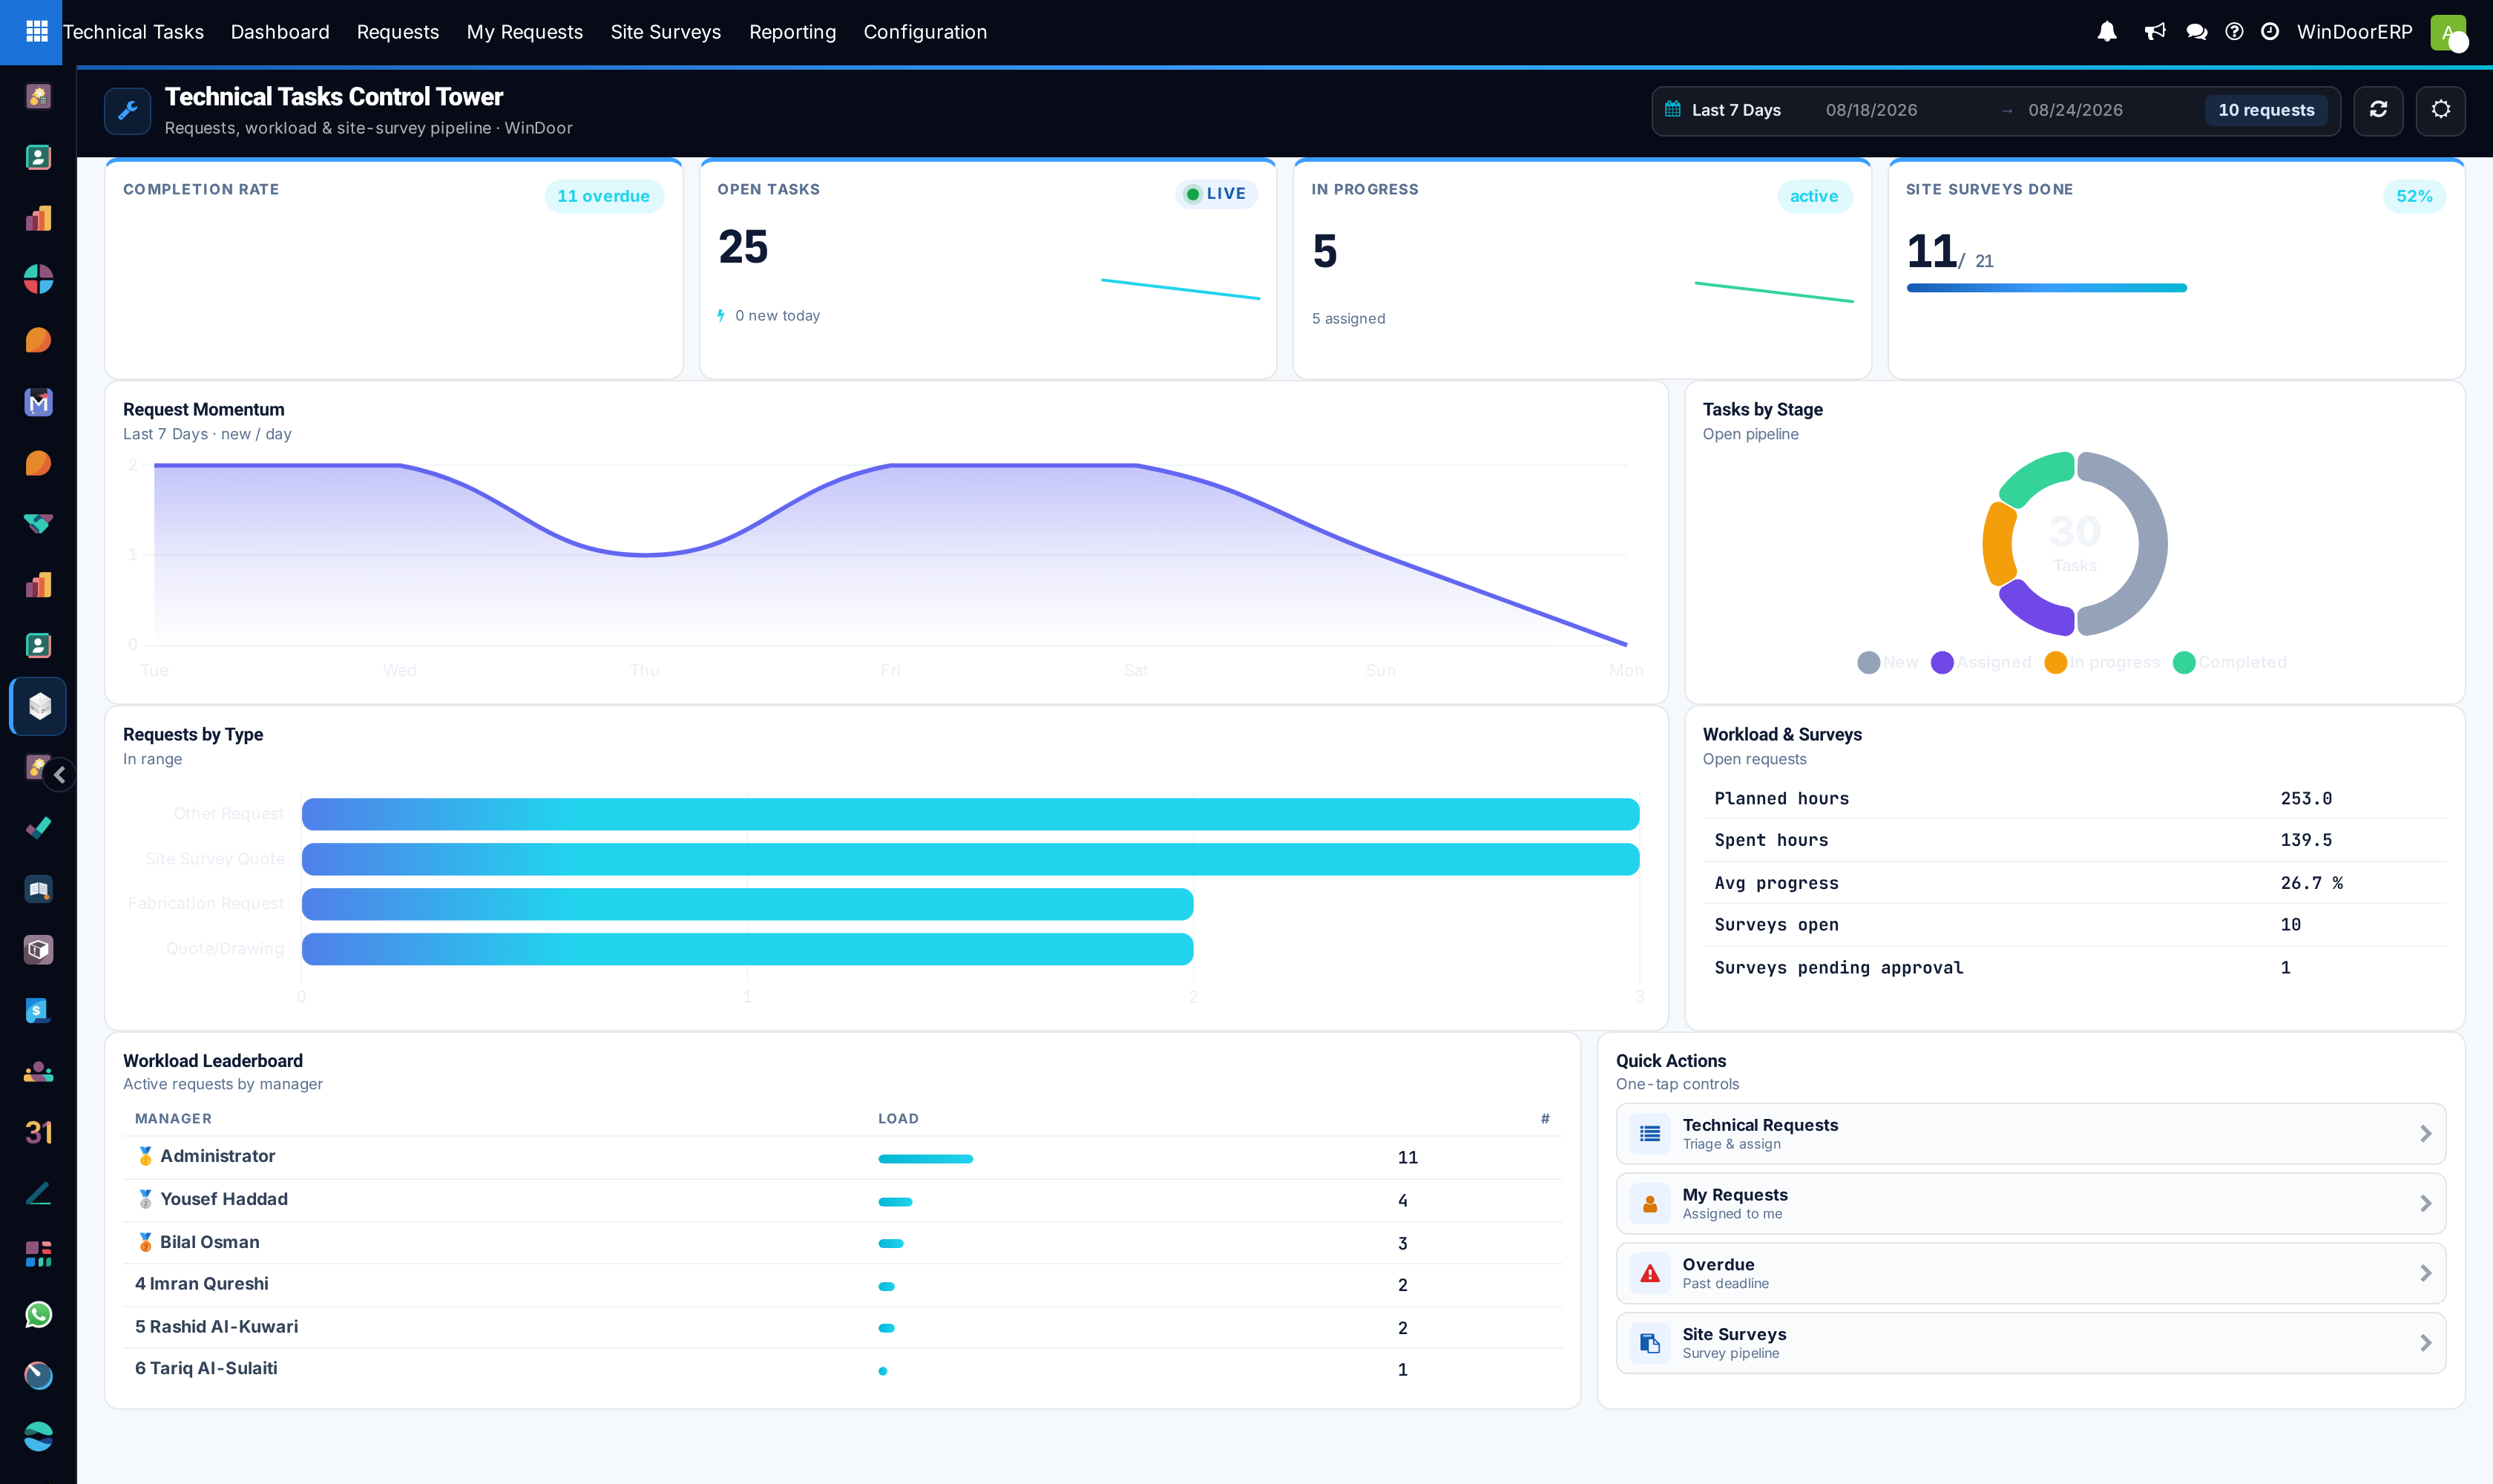Toggle the In progress legend series
The height and width of the screenshot is (1484, 2493).
click(x=2101, y=662)
